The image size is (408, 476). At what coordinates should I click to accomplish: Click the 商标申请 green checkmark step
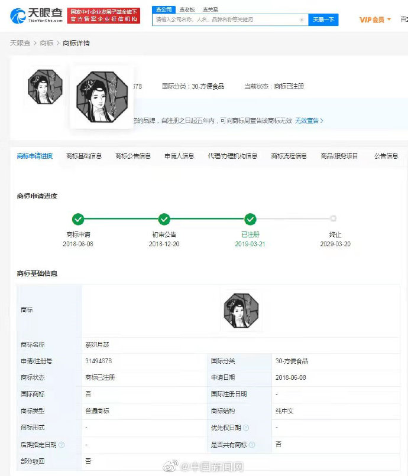pyautogui.click(x=78, y=219)
